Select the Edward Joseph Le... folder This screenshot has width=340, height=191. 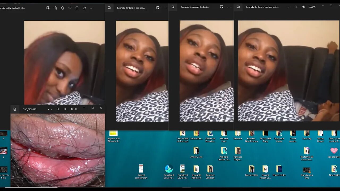[265, 172]
